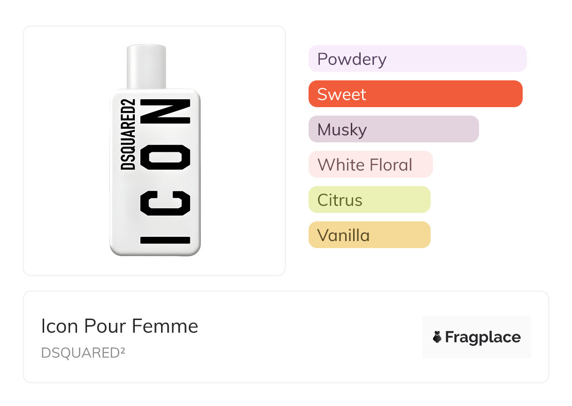This screenshot has width=572, height=406.
Task: Click the DSQUARED2 text printed on the bottle
Action: coord(128,134)
